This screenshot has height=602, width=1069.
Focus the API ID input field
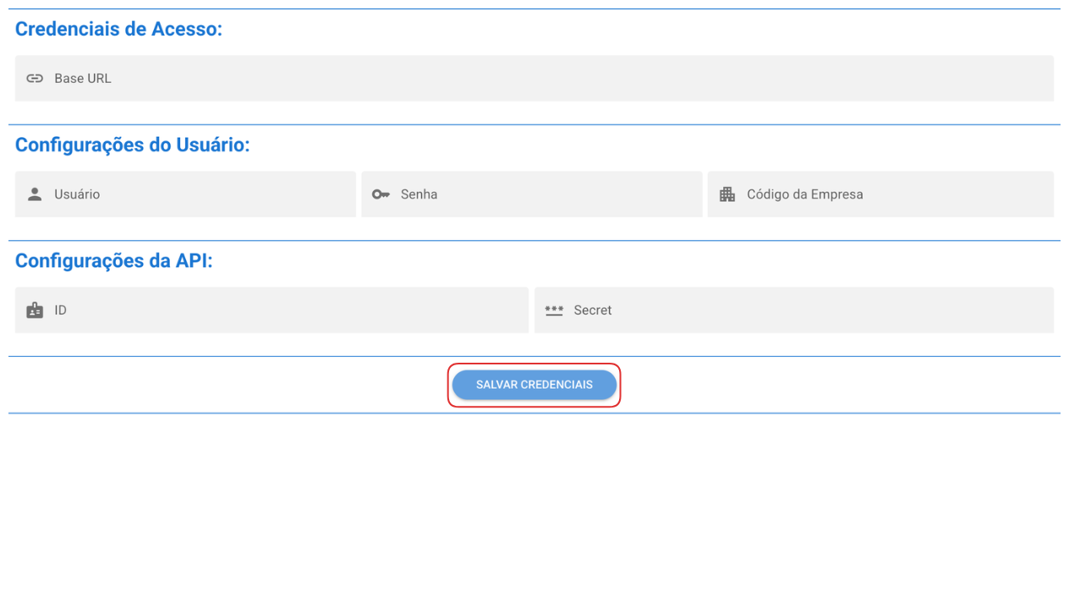pos(288,310)
